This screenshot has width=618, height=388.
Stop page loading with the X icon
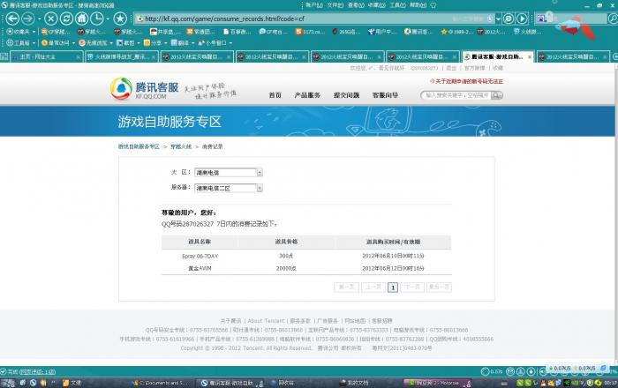click(51, 19)
